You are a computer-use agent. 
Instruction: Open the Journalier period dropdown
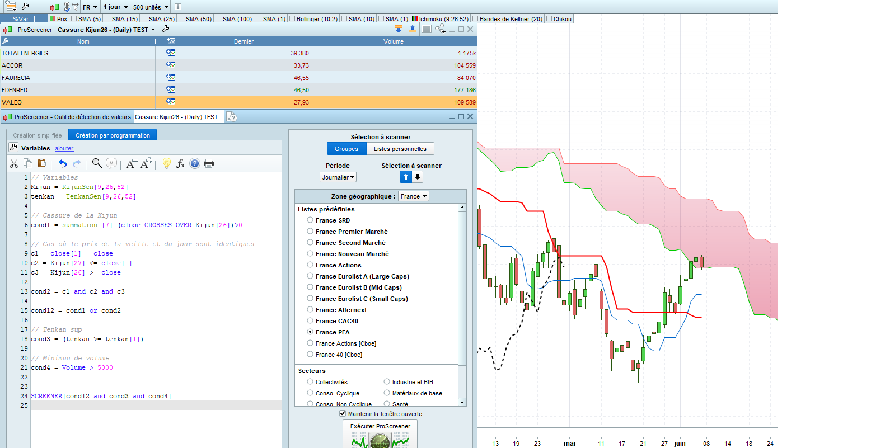(x=338, y=177)
